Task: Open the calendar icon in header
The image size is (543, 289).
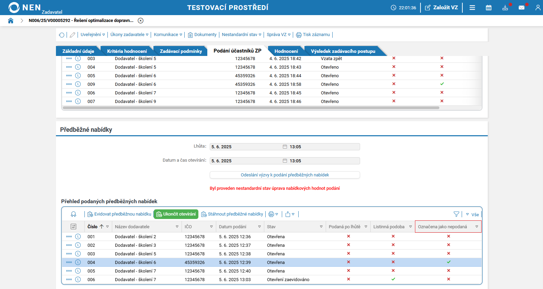Action: click(x=488, y=8)
